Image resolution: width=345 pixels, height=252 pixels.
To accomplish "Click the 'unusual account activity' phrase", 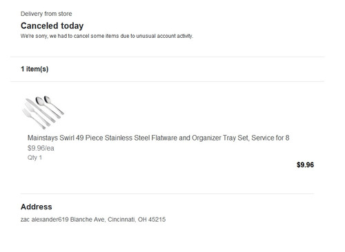I will coord(164,36).
